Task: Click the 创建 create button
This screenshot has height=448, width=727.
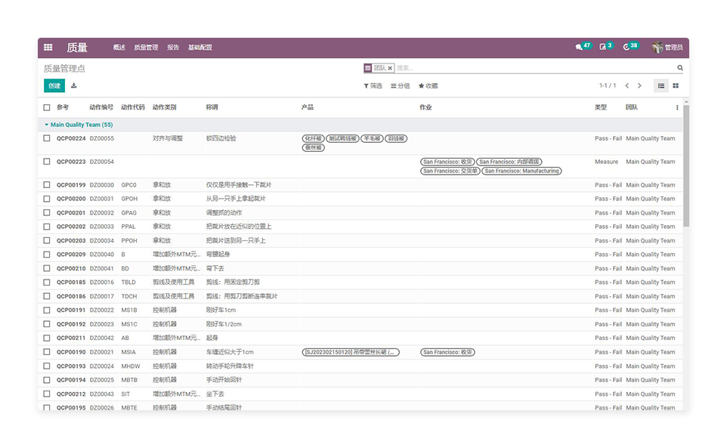Action: click(54, 86)
